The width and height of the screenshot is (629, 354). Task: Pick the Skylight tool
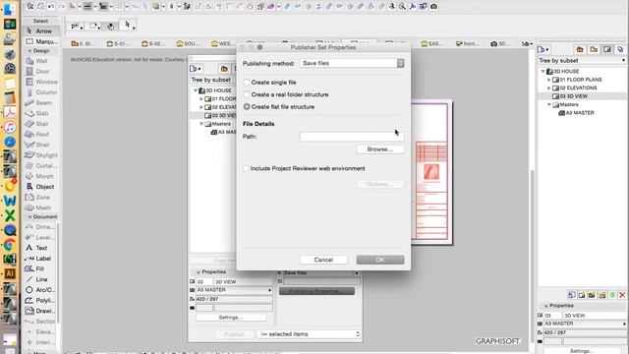click(x=41, y=155)
